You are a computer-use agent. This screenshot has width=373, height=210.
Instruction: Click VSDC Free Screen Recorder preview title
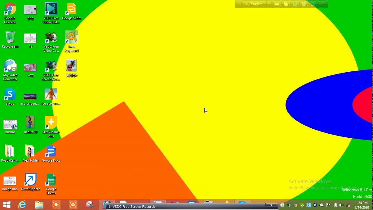(135, 206)
